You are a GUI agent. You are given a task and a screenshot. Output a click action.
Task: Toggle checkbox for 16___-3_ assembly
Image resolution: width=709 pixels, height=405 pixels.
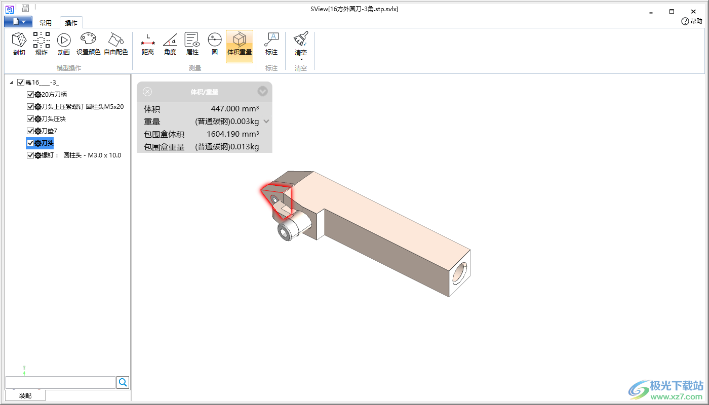(x=21, y=82)
